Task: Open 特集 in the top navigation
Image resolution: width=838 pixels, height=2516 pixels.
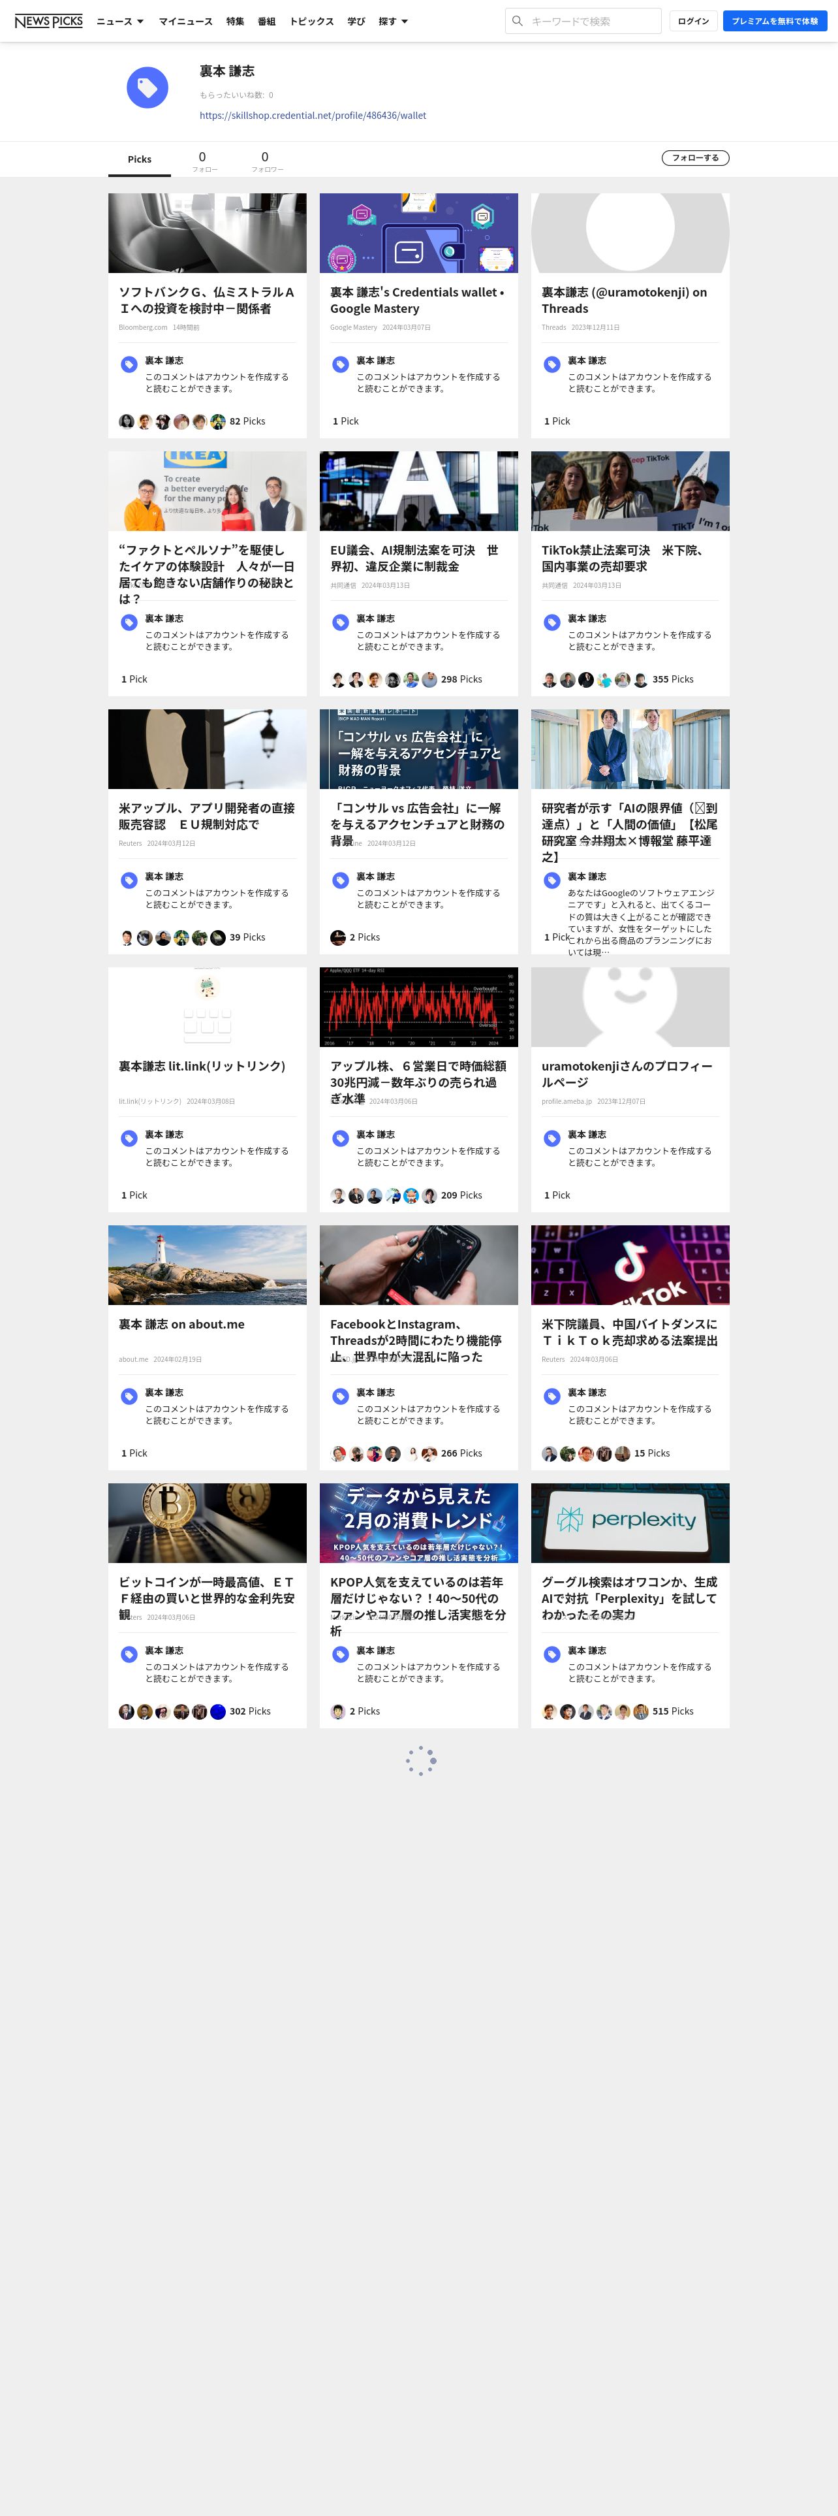Action: coord(235,22)
